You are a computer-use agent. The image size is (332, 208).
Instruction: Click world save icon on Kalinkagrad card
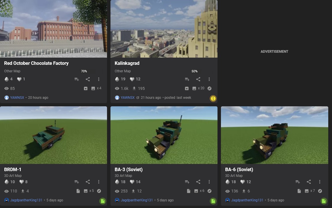(187, 88)
